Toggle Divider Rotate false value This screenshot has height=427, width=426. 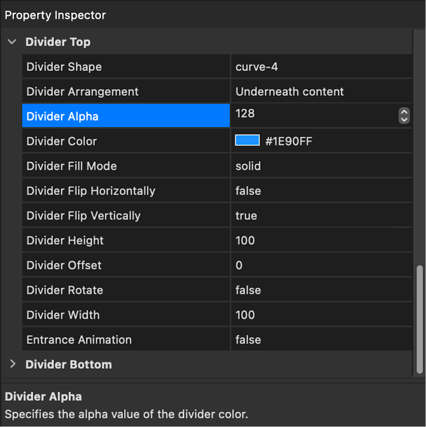(322, 289)
